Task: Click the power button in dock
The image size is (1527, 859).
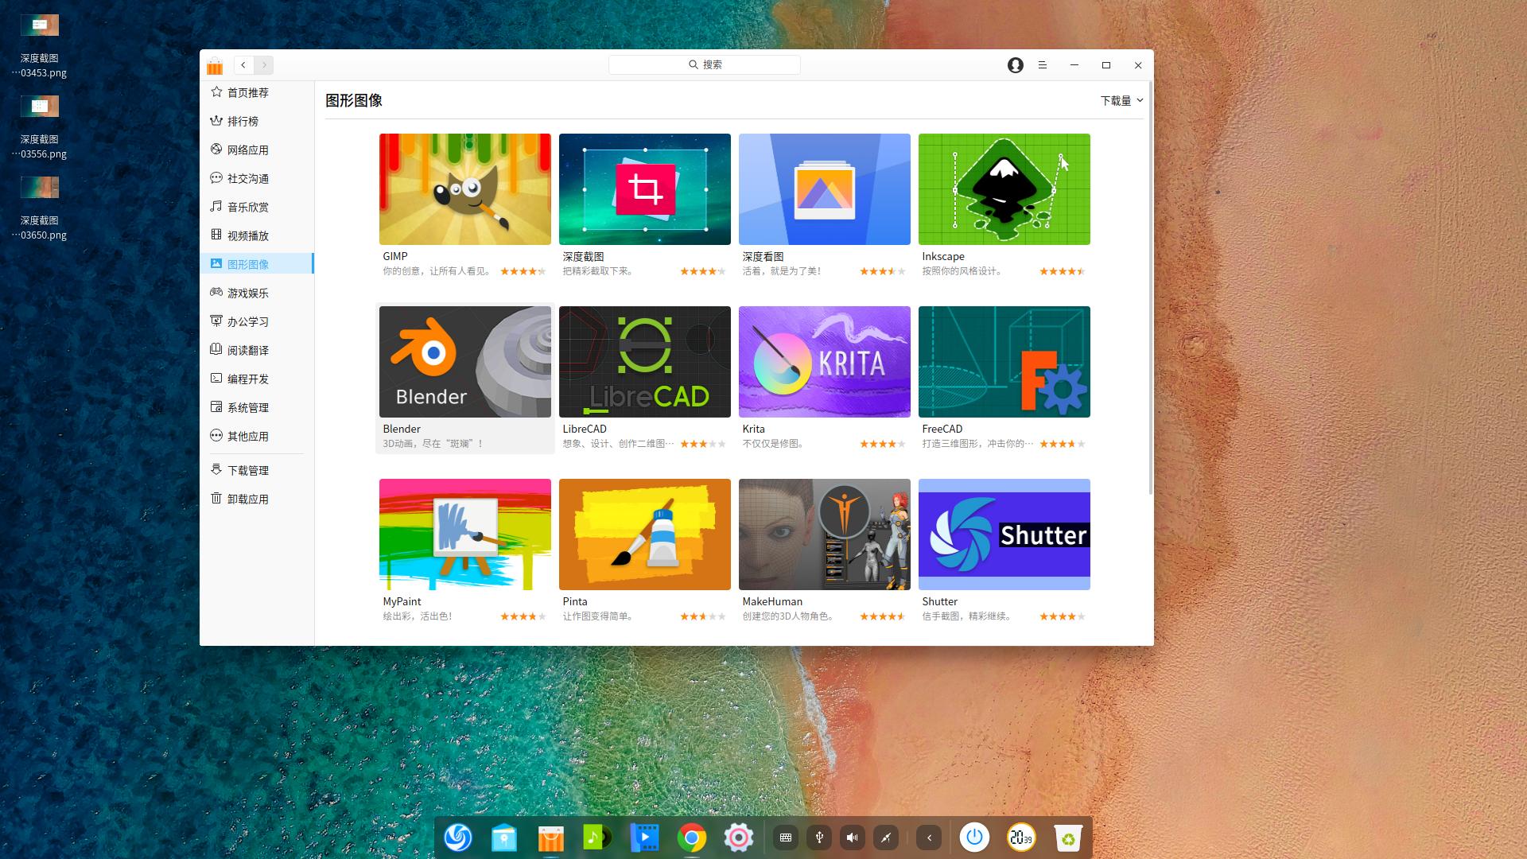Action: (974, 838)
